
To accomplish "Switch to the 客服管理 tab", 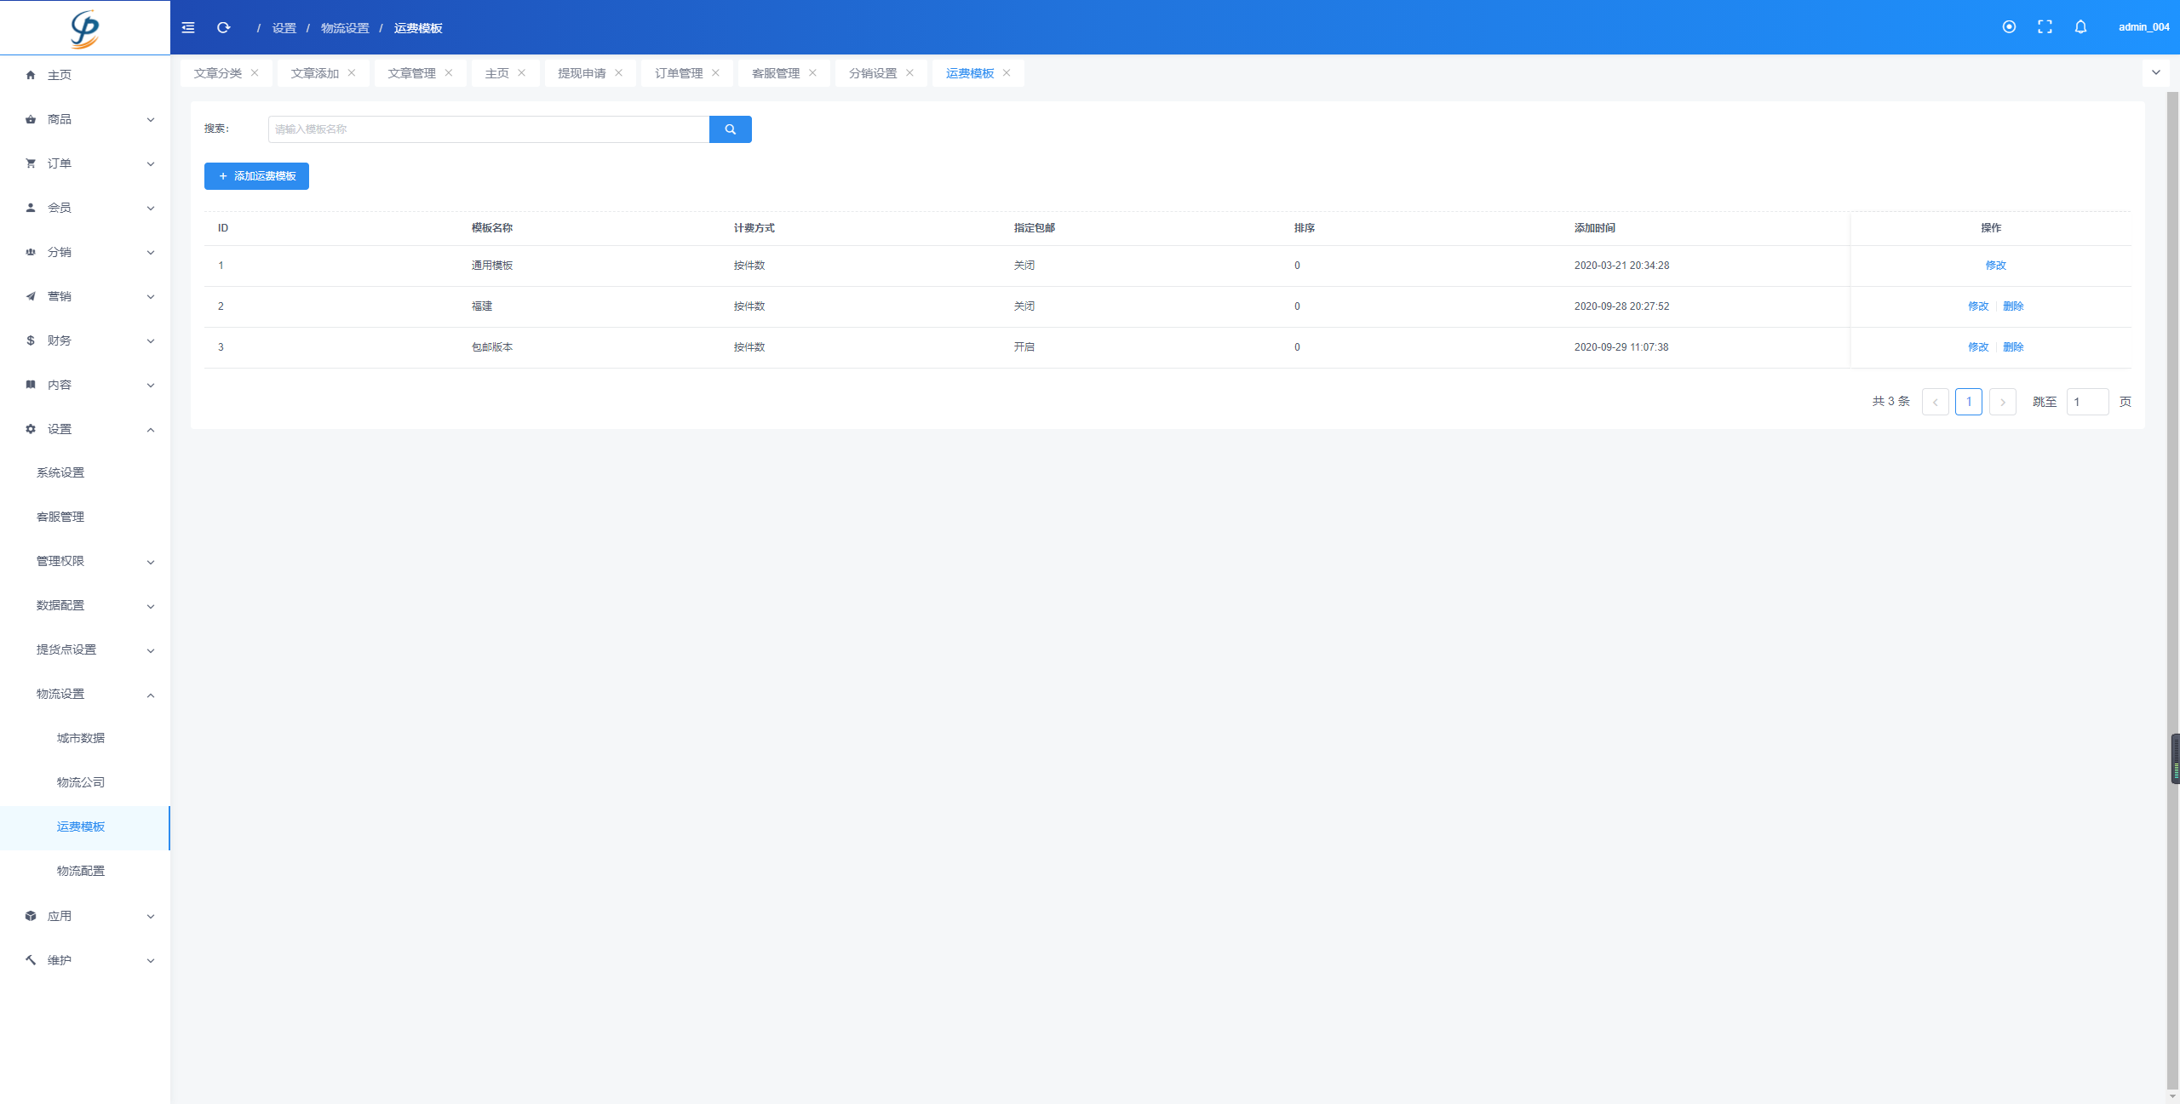I will point(776,73).
